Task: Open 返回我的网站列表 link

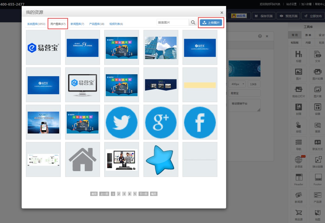Action: 270,4
